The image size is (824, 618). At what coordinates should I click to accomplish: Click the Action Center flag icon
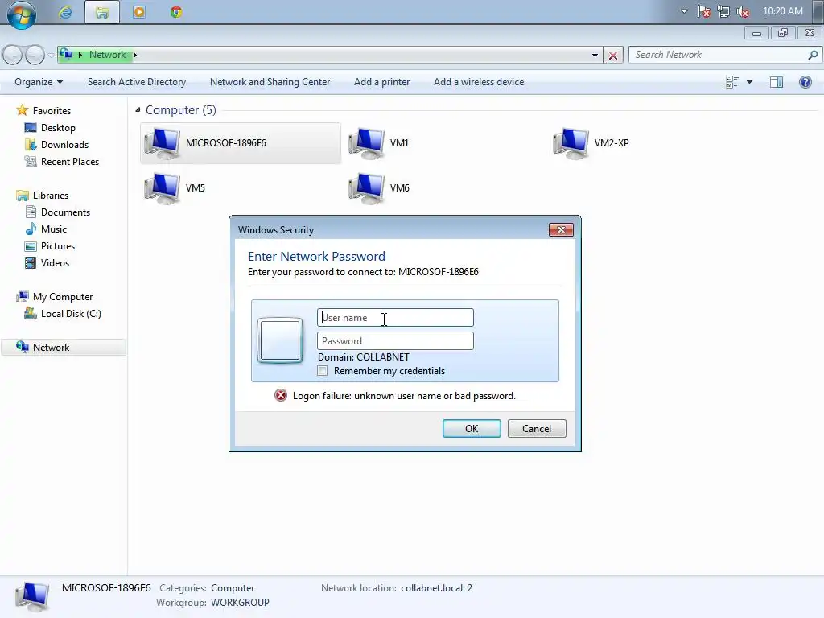pos(703,11)
